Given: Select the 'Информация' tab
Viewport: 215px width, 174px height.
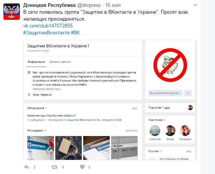Looking at the screenshot, I should point(36,62).
